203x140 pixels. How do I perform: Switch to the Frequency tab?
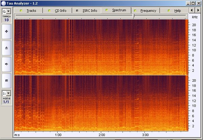point(145,10)
